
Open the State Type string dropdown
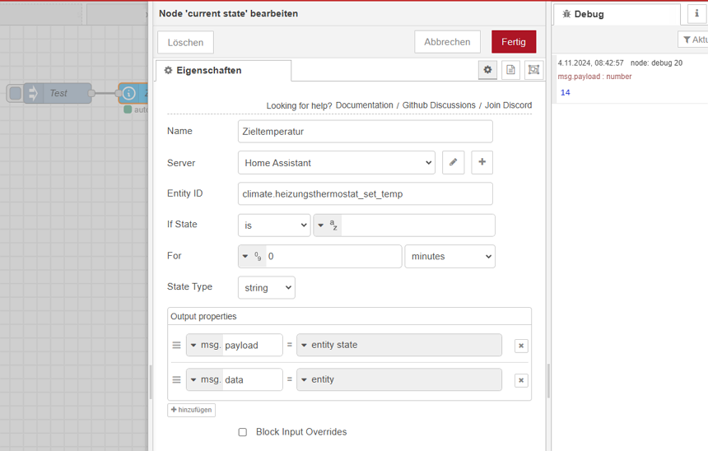tap(267, 287)
